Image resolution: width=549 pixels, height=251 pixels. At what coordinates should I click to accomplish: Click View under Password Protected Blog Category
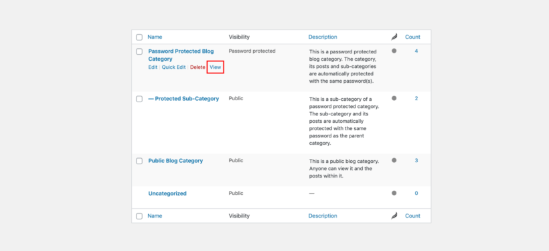click(216, 67)
